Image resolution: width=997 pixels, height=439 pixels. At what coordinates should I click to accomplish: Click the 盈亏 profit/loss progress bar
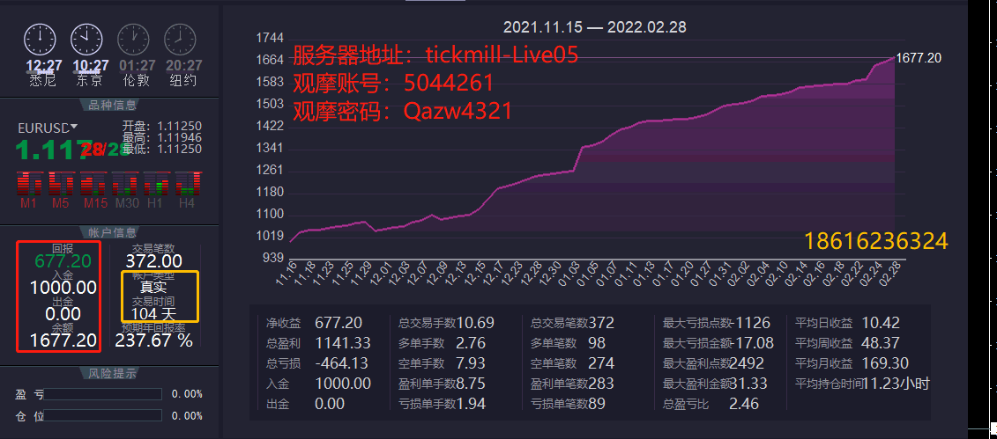[x=105, y=394]
